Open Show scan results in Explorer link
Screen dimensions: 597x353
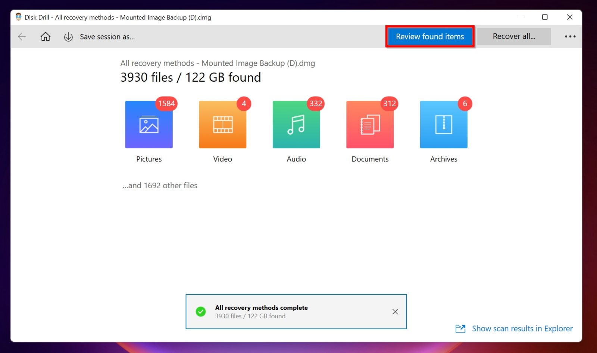click(522, 328)
